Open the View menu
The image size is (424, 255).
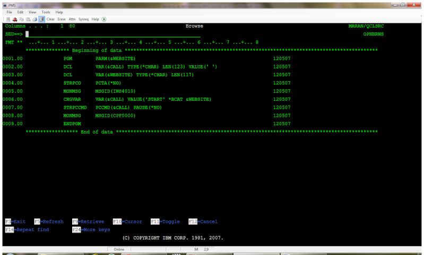(32, 12)
